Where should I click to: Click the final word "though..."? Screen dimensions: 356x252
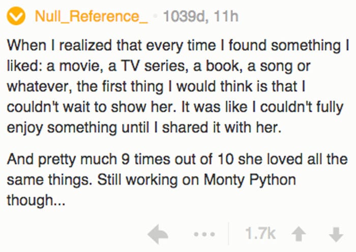36,200
